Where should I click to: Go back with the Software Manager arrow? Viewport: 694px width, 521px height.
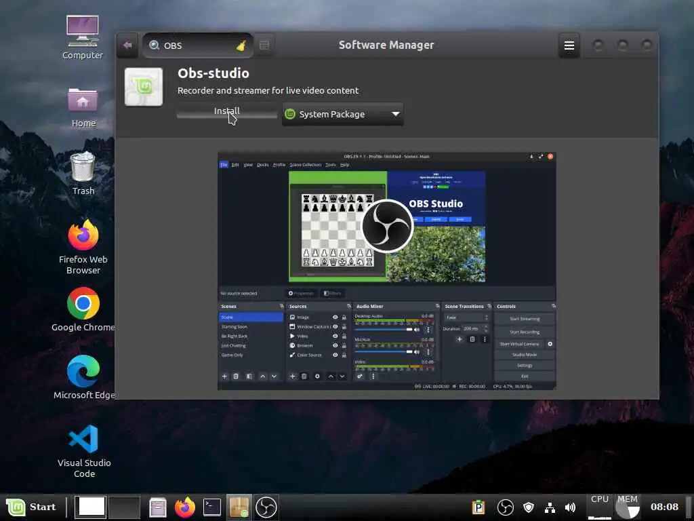[x=127, y=45]
